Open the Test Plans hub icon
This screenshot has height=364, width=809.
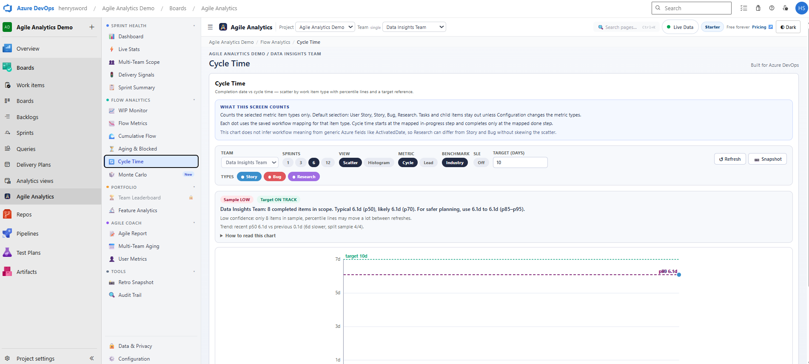click(x=7, y=253)
